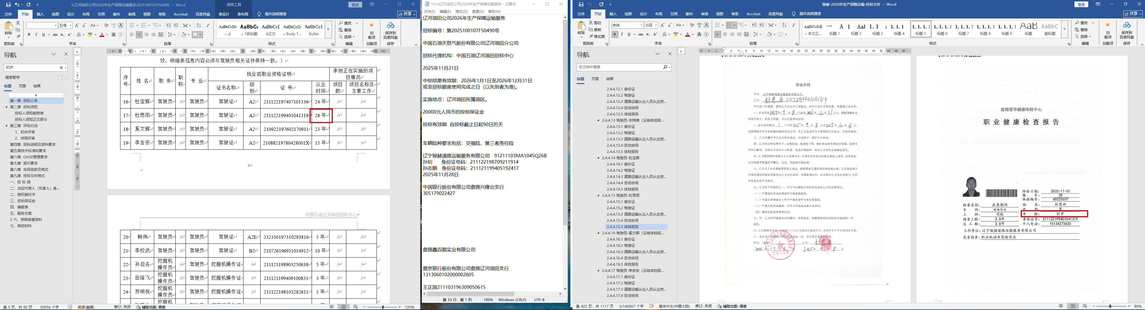Click Cut (剪切) in the right Word ribbon
Screen dimensions: 1145x310
pos(595,22)
